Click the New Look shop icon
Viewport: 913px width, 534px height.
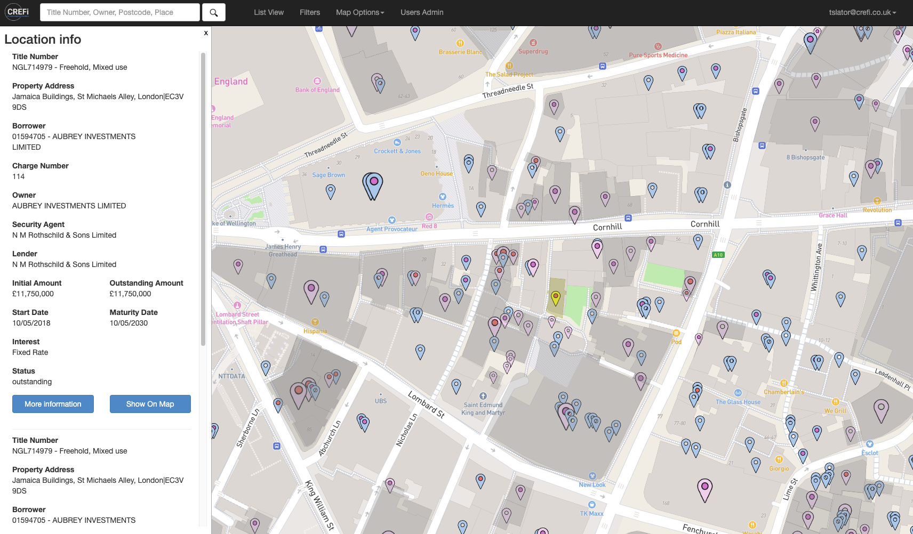592,476
